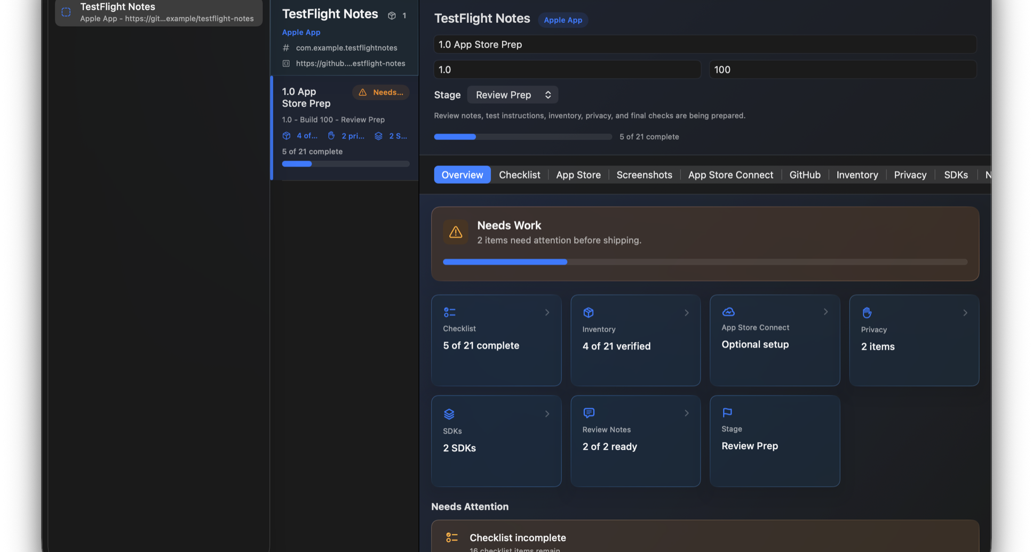This screenshot has height=552, width=1033.
Task: Switch to the SDKs tab
Action: click(x=956, y=175)
